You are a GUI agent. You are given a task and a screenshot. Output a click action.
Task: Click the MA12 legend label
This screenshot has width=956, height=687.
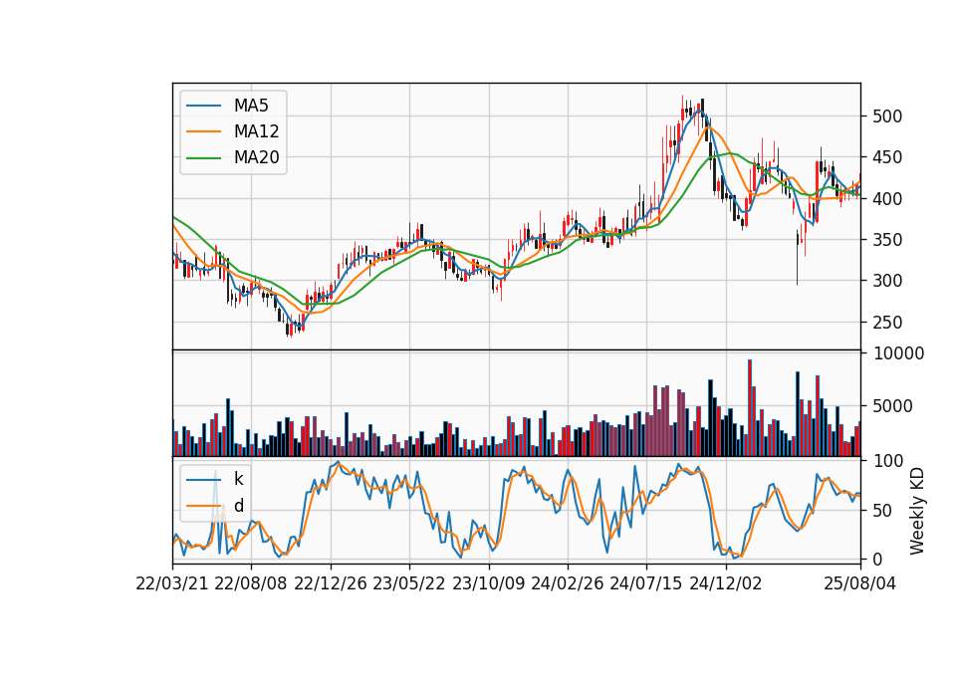click(256, 131)
